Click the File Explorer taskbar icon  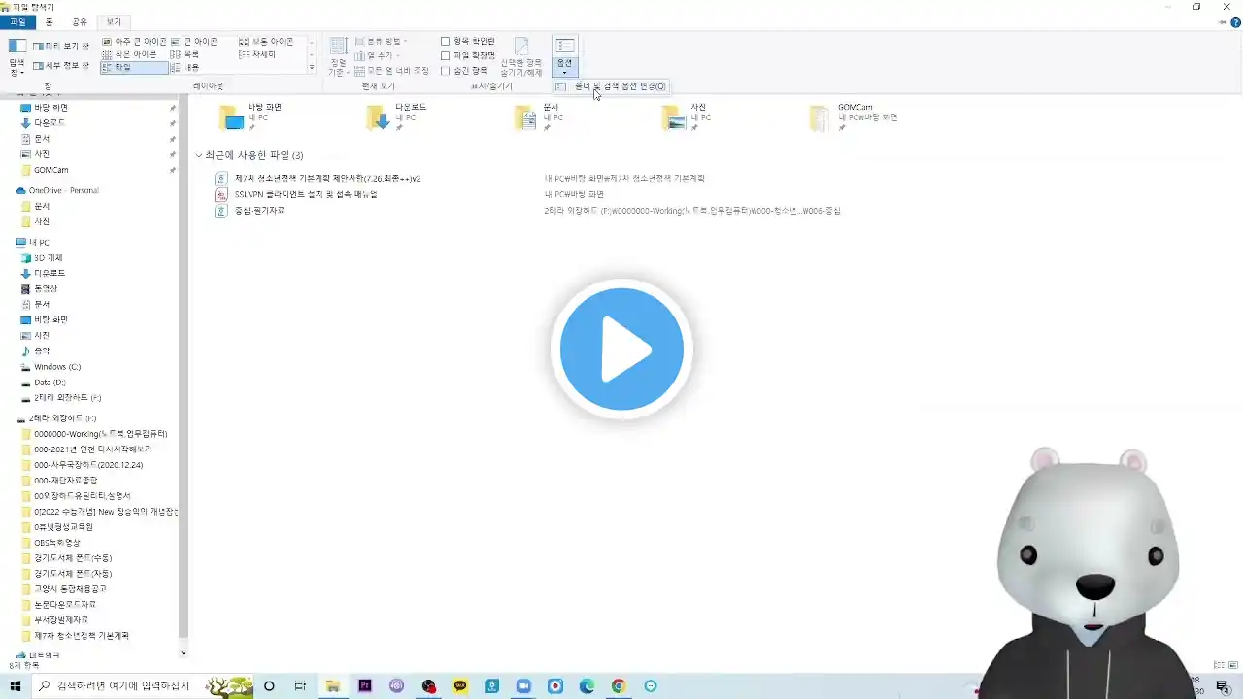(332, 686)
